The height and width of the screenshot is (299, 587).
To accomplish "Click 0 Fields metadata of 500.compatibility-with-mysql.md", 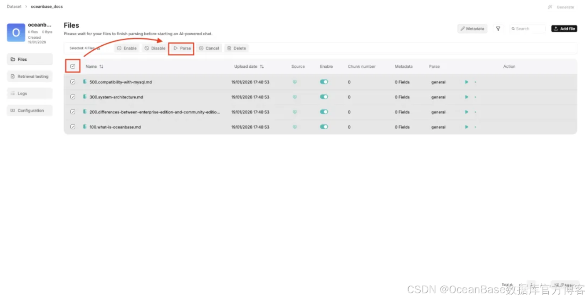I will click(x=402, y=82).
